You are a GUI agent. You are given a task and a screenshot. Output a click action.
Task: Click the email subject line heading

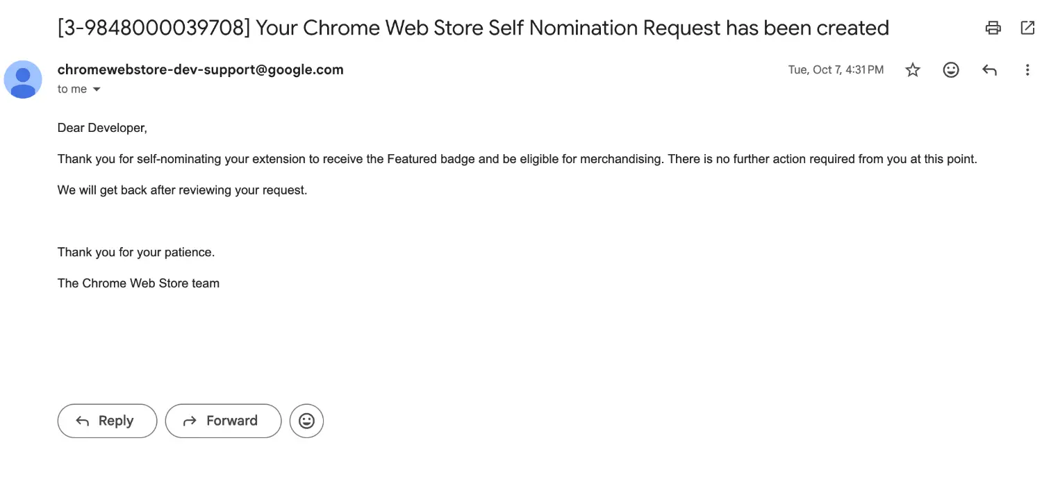point(472,28)
